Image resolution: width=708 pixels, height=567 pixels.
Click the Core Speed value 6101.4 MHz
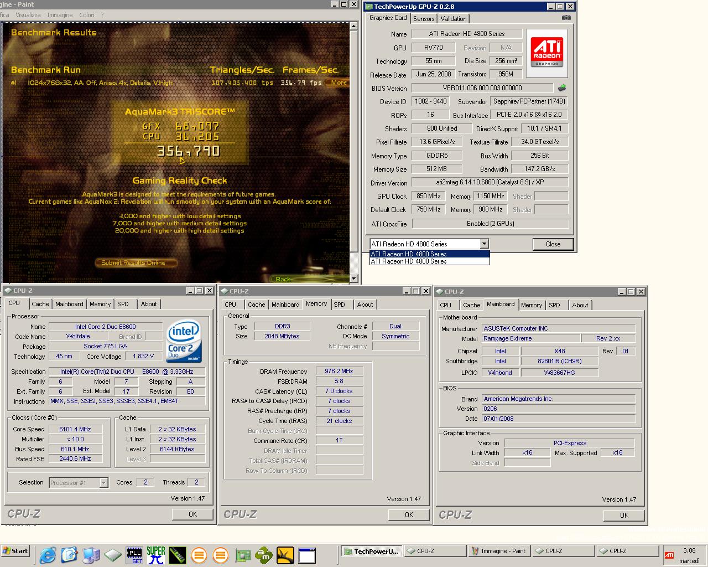click(x=75, y=429)
